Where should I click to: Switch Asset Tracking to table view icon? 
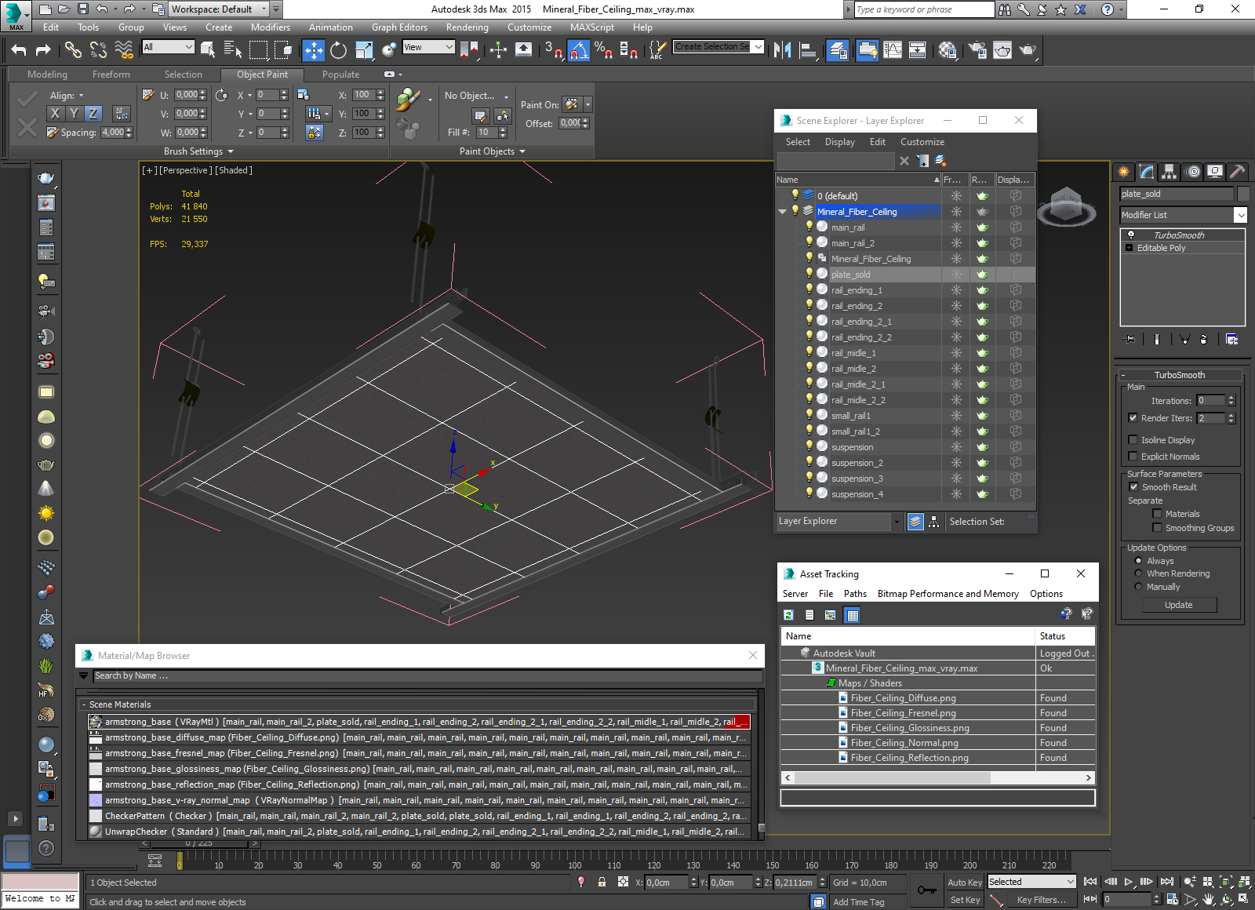click(853, 615)
